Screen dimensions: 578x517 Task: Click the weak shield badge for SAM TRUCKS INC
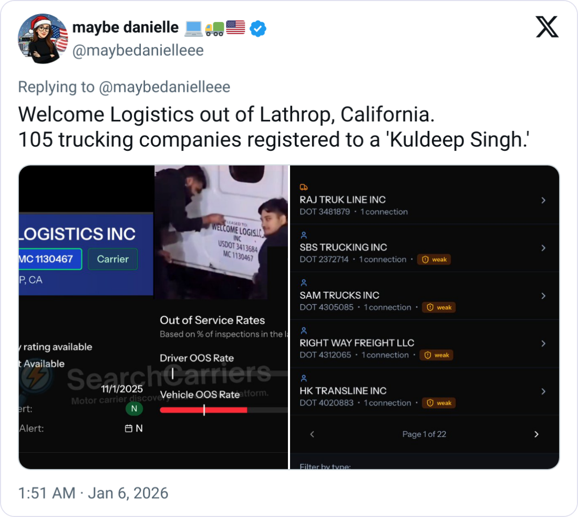pos(440,307)
